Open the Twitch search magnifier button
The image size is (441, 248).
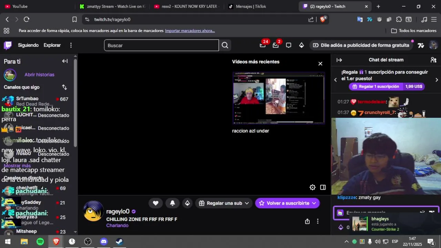(225, 45)
